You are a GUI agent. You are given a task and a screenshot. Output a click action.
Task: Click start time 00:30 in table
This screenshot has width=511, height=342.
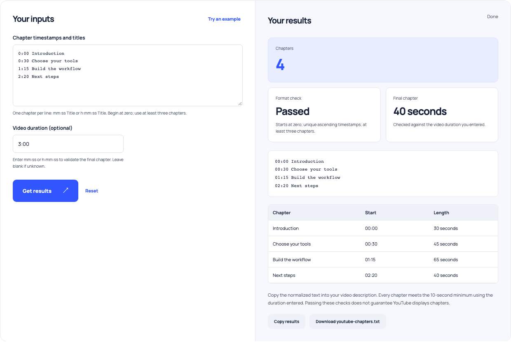pyautogui.click(x=371, y=244)
